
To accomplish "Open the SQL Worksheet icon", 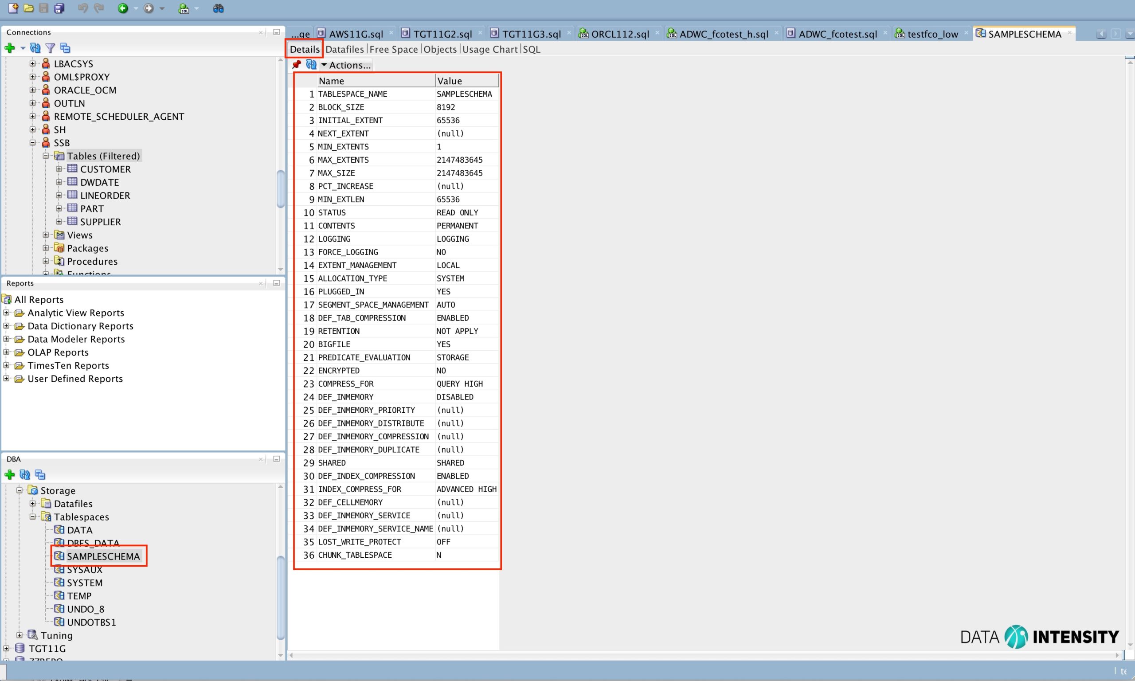I will [184, 8].
